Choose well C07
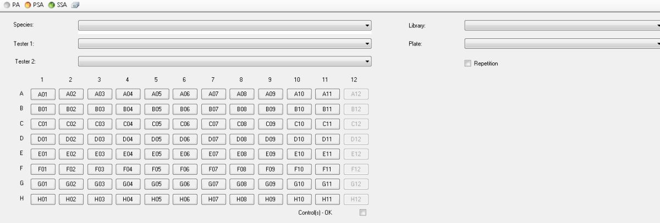Screen dimensions: 660x223 pos(213,124)
